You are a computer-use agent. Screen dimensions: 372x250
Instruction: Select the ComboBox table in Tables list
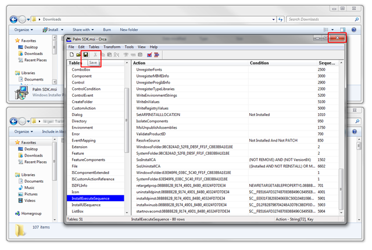(95, 70)
